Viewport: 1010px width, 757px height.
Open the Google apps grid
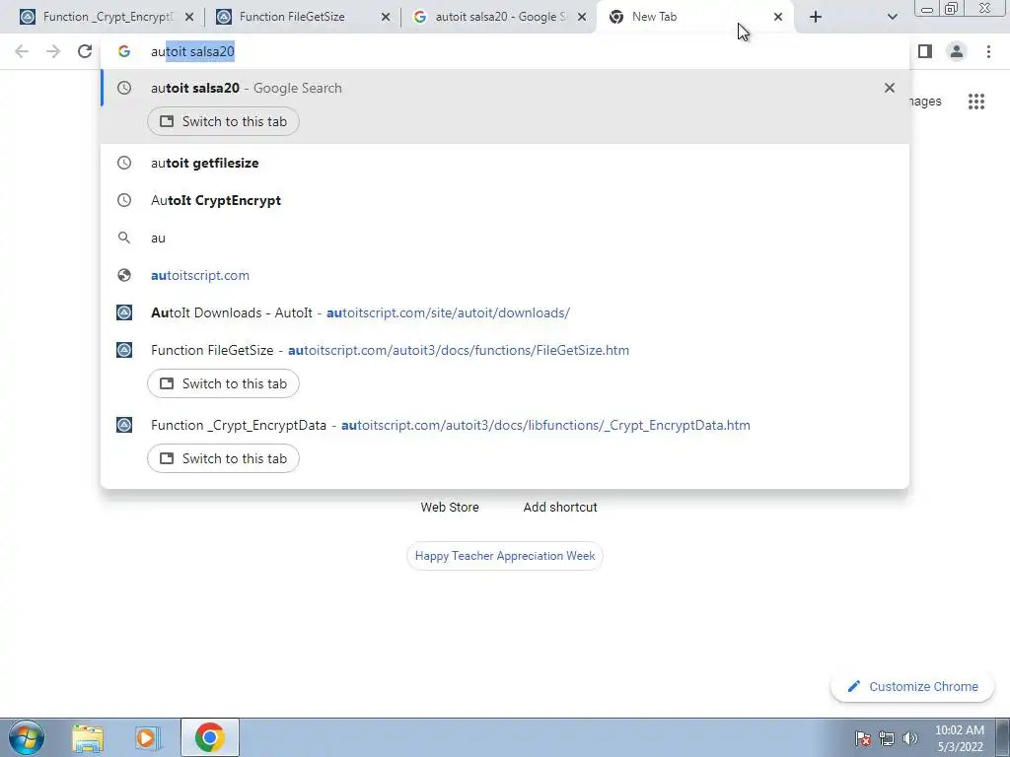[x=976, y=102]
